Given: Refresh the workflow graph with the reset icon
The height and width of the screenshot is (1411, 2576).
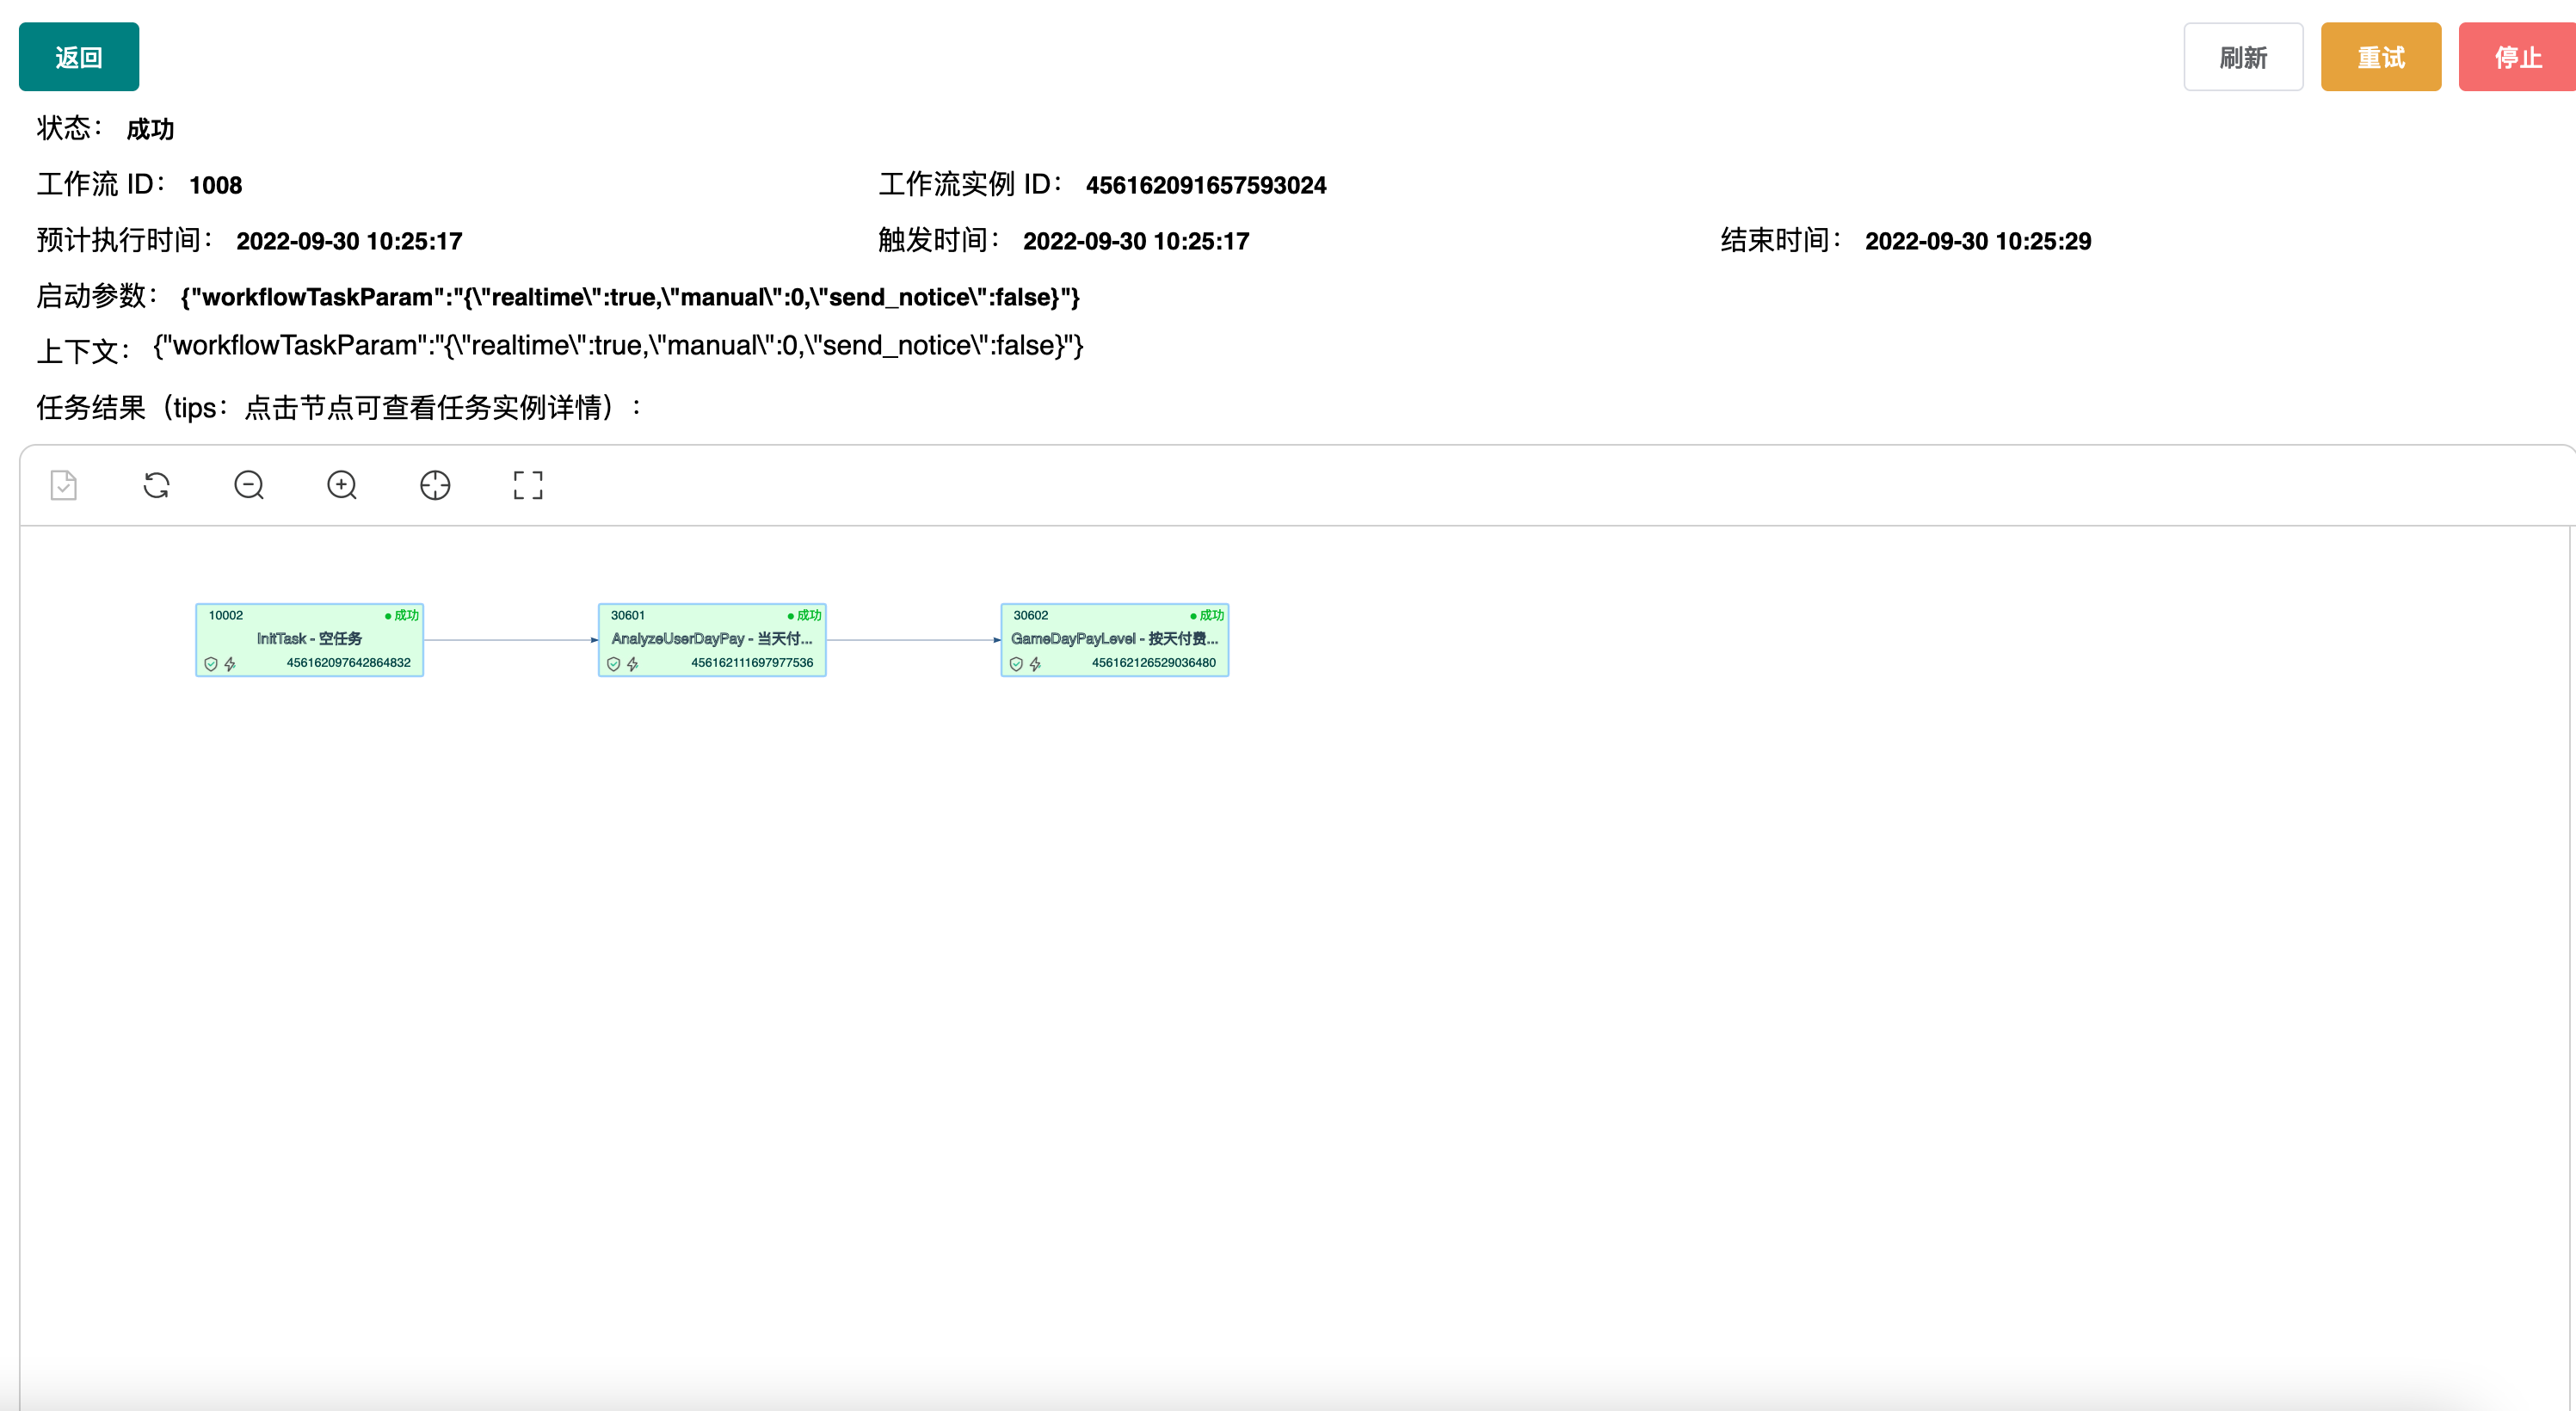Looking at the screenshot, I should 156,485.
